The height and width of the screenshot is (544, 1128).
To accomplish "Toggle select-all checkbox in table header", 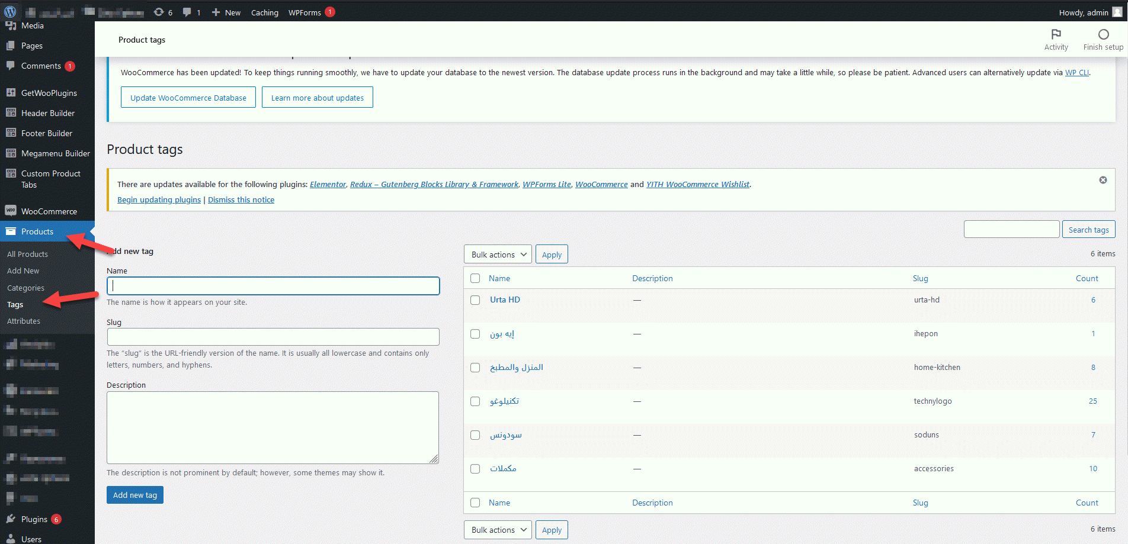I will pyautogui.click(x=475, y=278).
